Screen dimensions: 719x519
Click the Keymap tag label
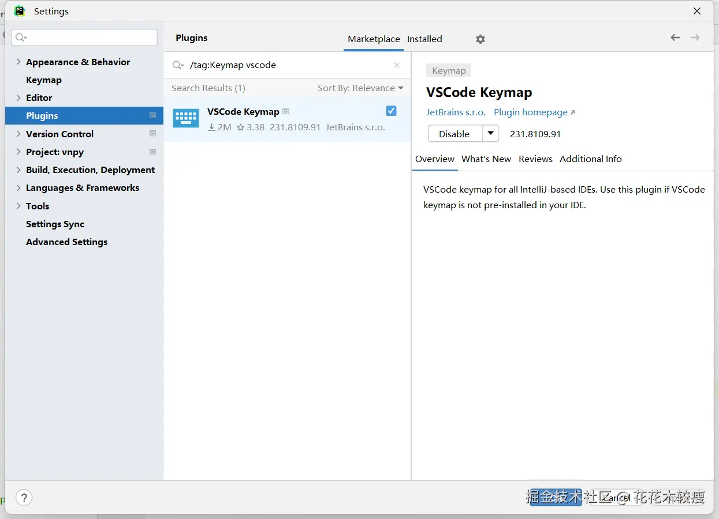[x=449, y=70]
